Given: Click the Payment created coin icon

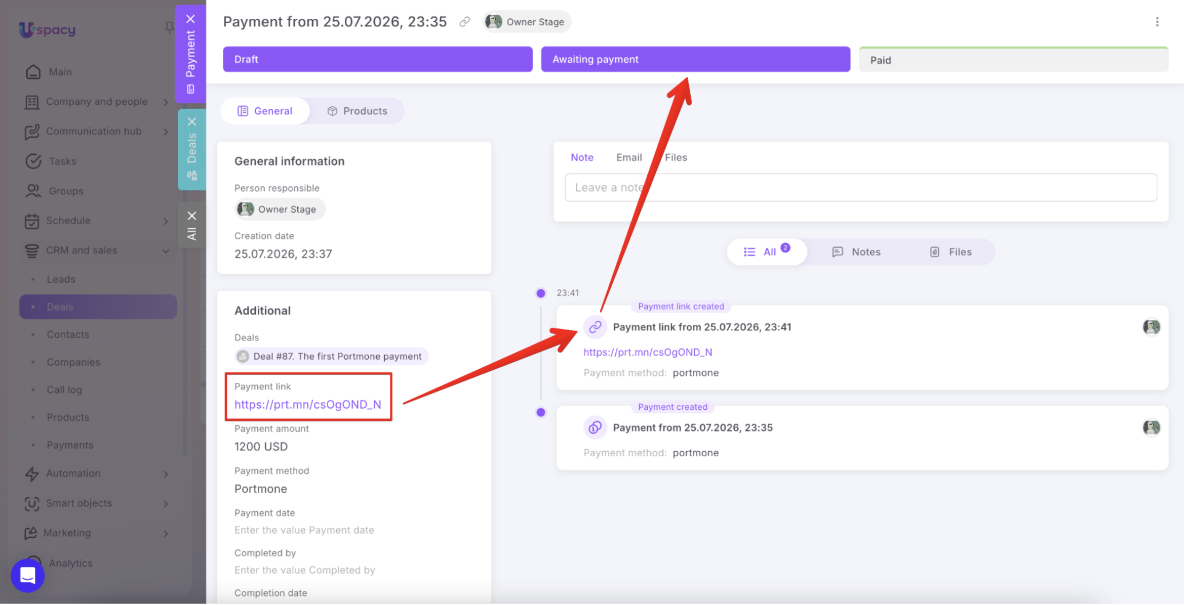Looking at the screenshot, I should pos(595,428).
